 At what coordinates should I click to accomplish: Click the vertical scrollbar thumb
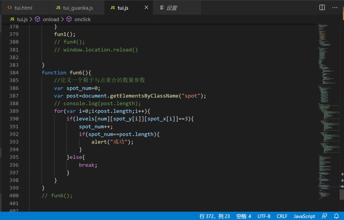pyautogui.click(x=342, y=194)
